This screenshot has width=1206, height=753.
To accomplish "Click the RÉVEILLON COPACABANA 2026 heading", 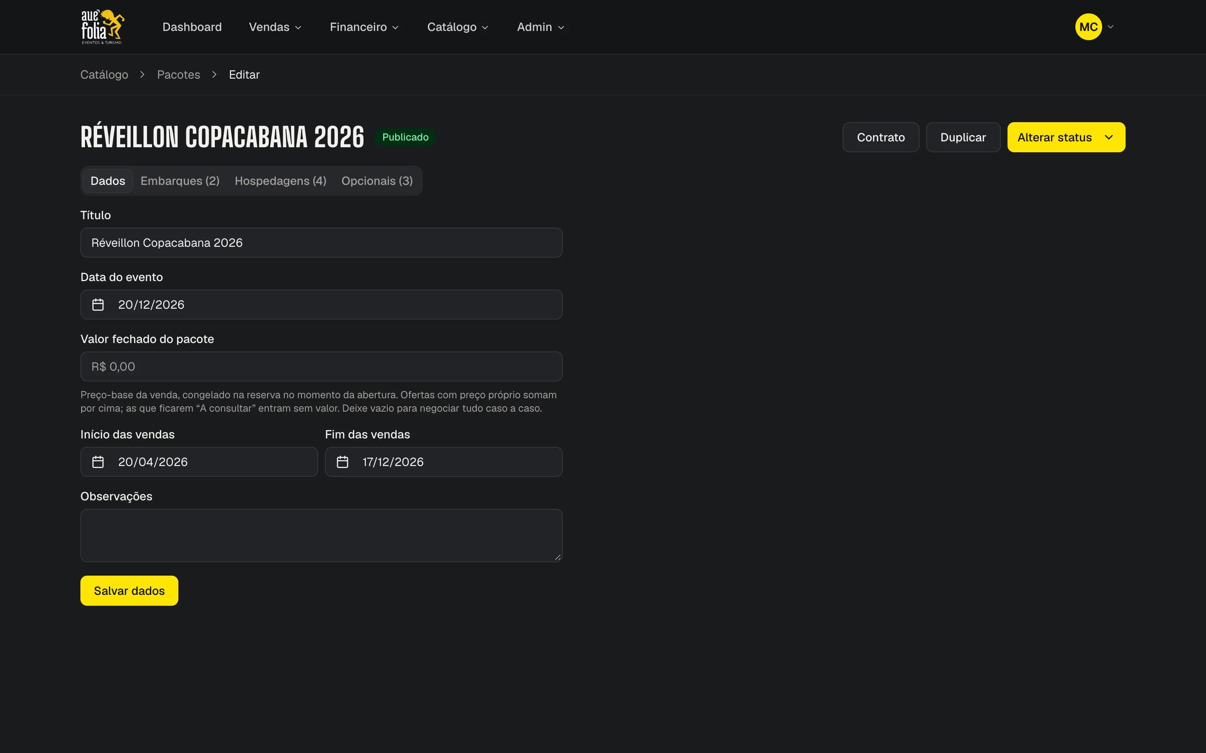I will coord(222,136).
